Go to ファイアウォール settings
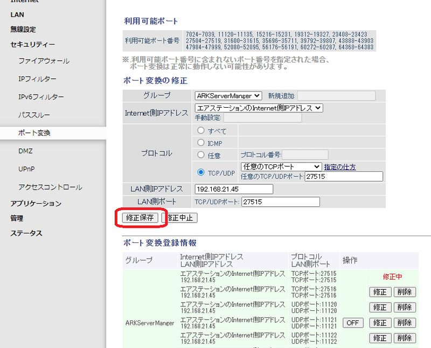431x348 pixels. point(44,61)
